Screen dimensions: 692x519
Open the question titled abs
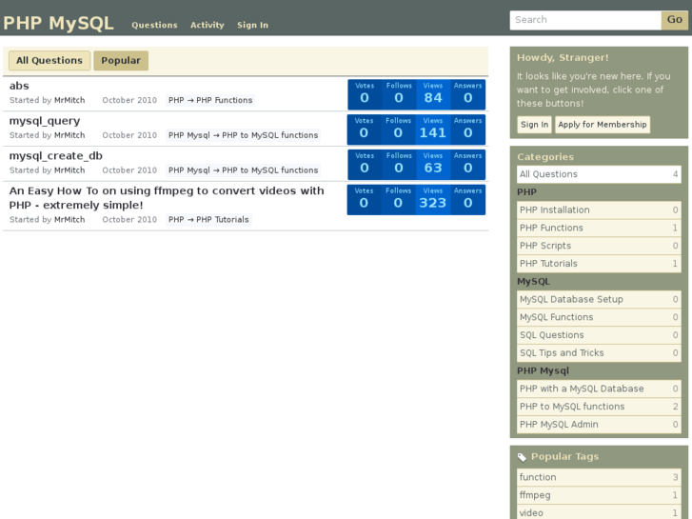click(19, 86)
